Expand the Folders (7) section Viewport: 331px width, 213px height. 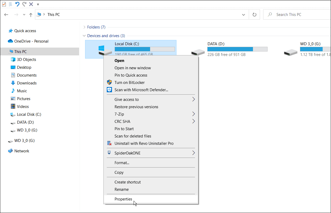(x=84, y=27)
